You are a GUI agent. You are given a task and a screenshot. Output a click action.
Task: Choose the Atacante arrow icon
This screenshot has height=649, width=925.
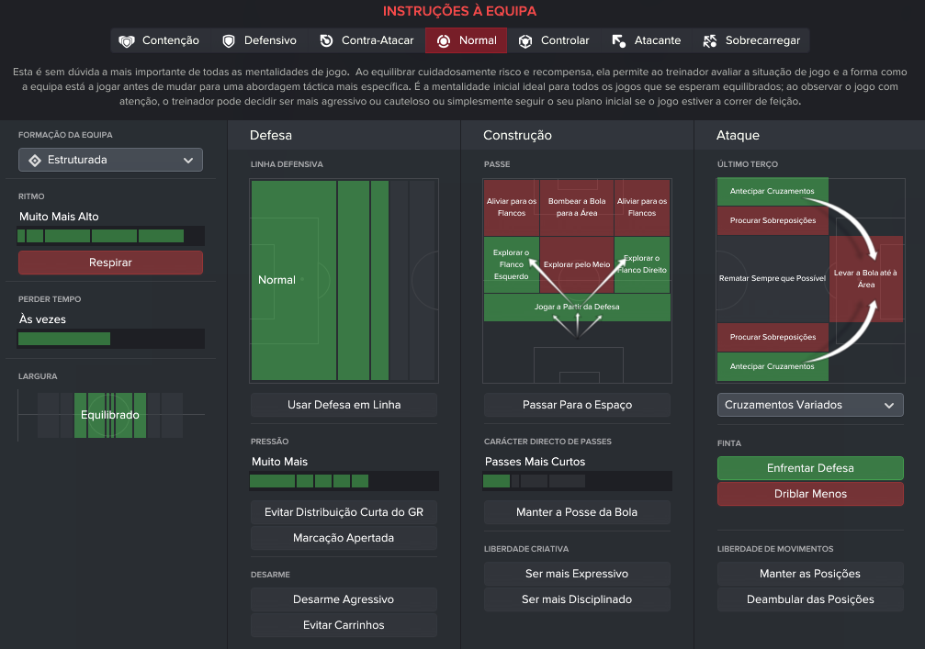(618, 40)
